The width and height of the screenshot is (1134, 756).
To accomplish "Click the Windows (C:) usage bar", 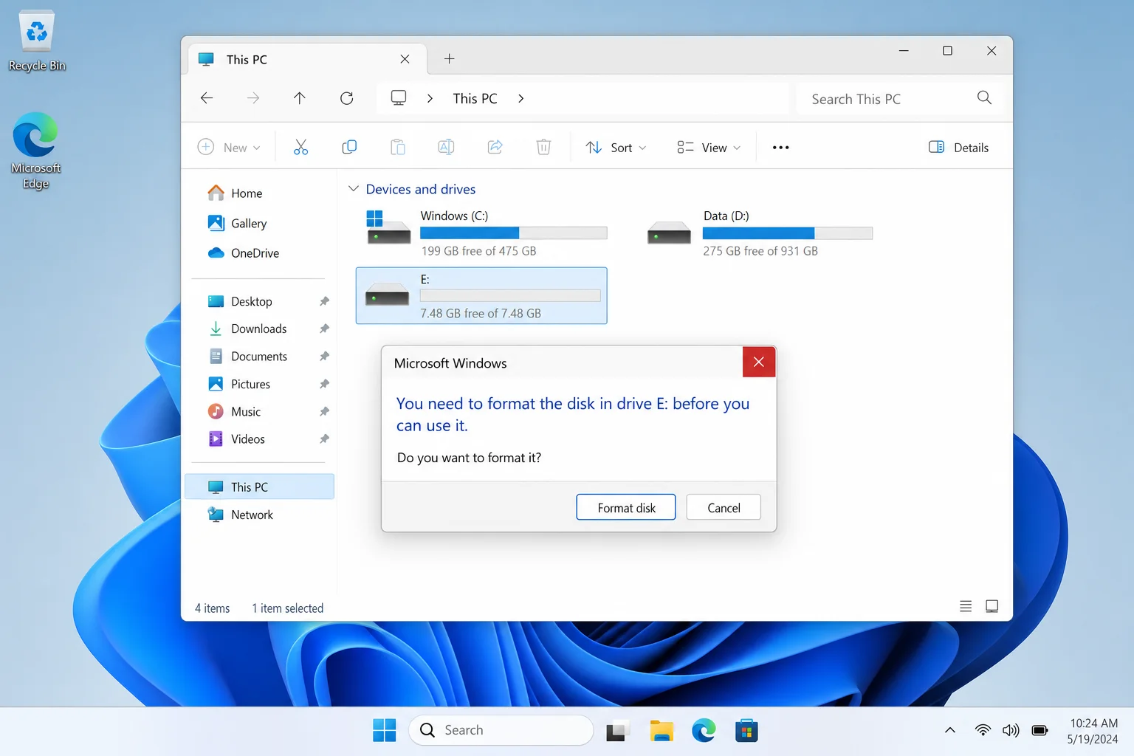I will click(x=514, y=233).
